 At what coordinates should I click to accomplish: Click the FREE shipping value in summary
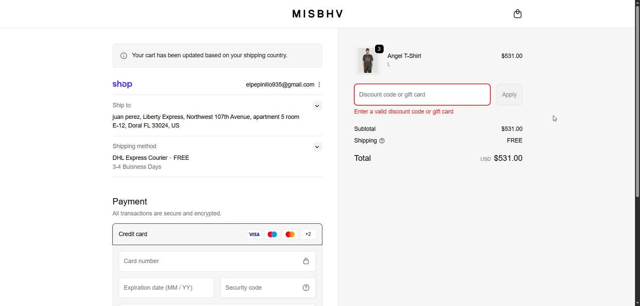point(515,141)
